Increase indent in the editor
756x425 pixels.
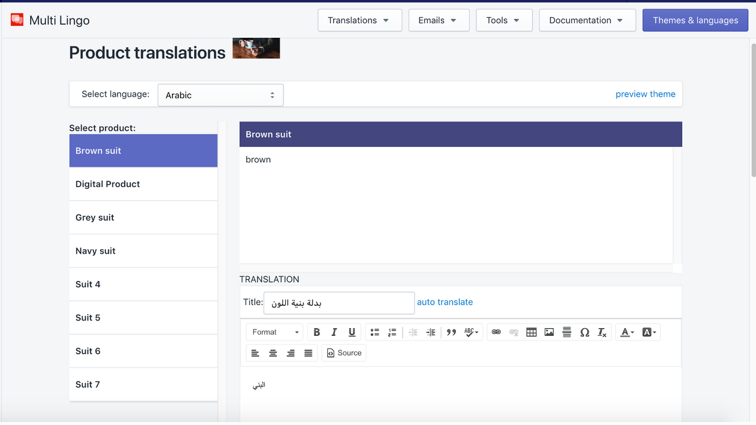[x=431, y=332]
